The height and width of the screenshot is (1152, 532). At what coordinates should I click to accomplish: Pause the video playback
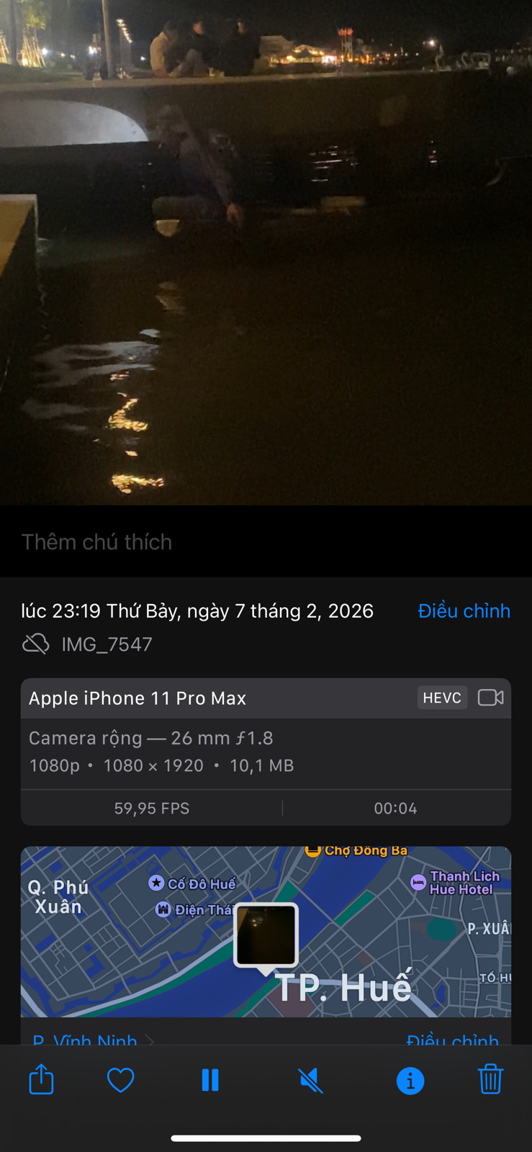pyautogui.click(x=210, y=1080)
